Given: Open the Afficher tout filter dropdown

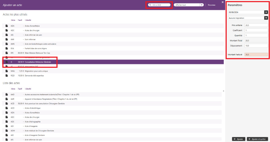Looking at the screenshot, I should (x=202, y=5).
